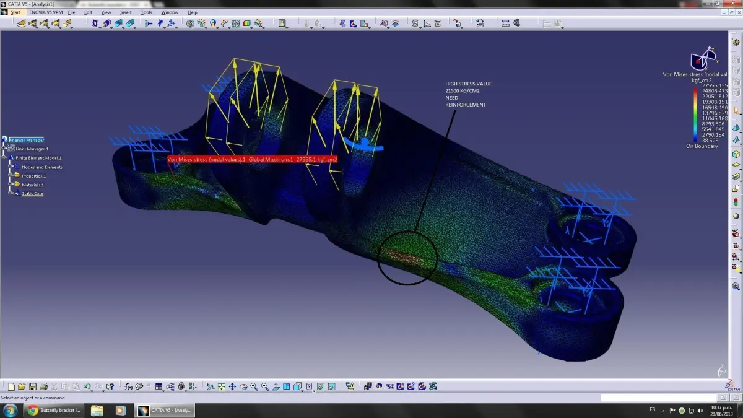This screenshot has width=743, height=418.
Task: Click the legend value 27555.135
Action: 715,85
